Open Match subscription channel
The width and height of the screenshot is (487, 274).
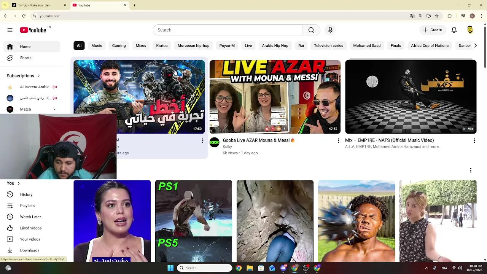click(x=32, y=109)
